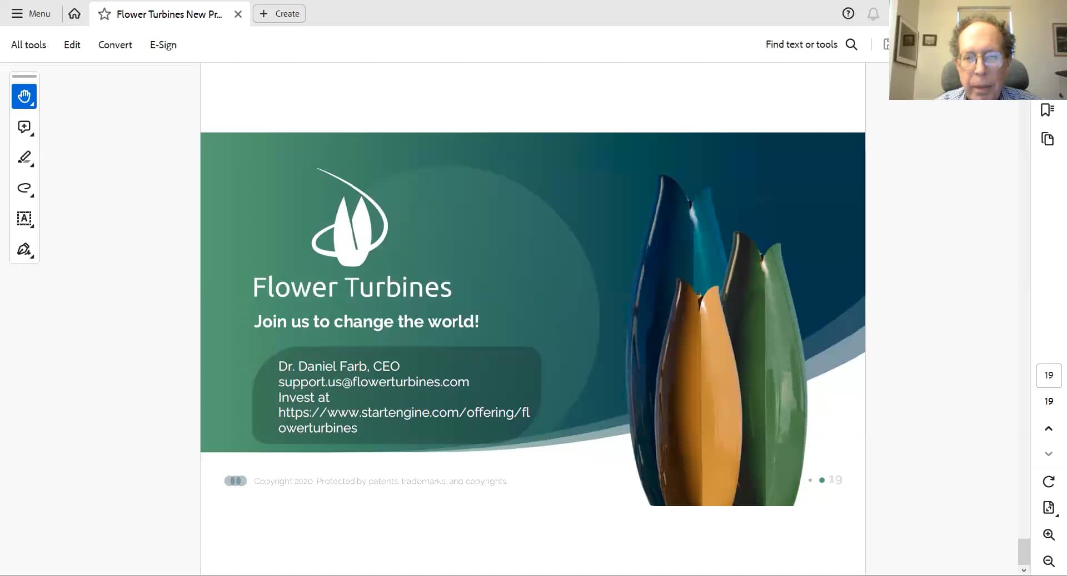The height and width of the screenshot is (576, 1067).
Task: Zoom out of the document
Action: [x=1048, y=562]
